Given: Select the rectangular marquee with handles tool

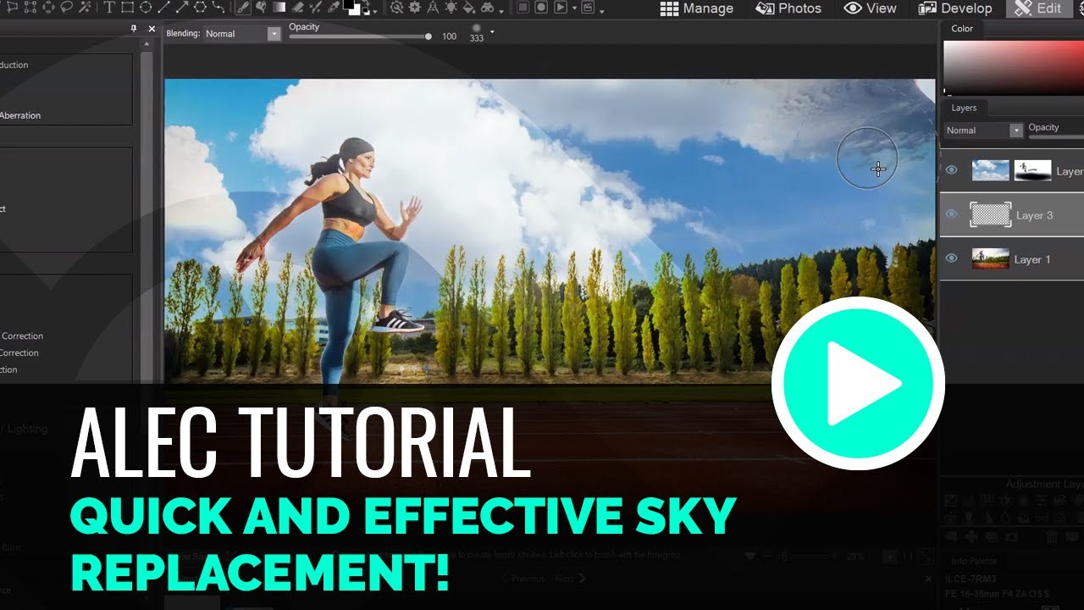Looking at the screenshot, I should point(30,8).
